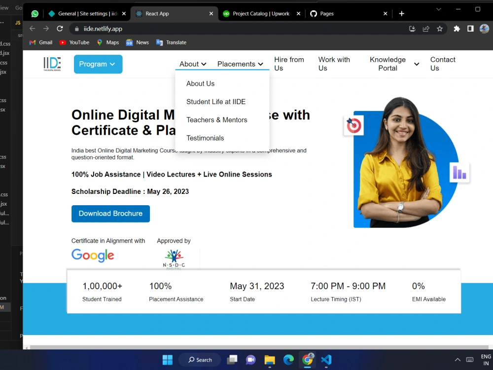493x370 pixels.
Task: Open Gmail bookmark
Action: point(41,42)
